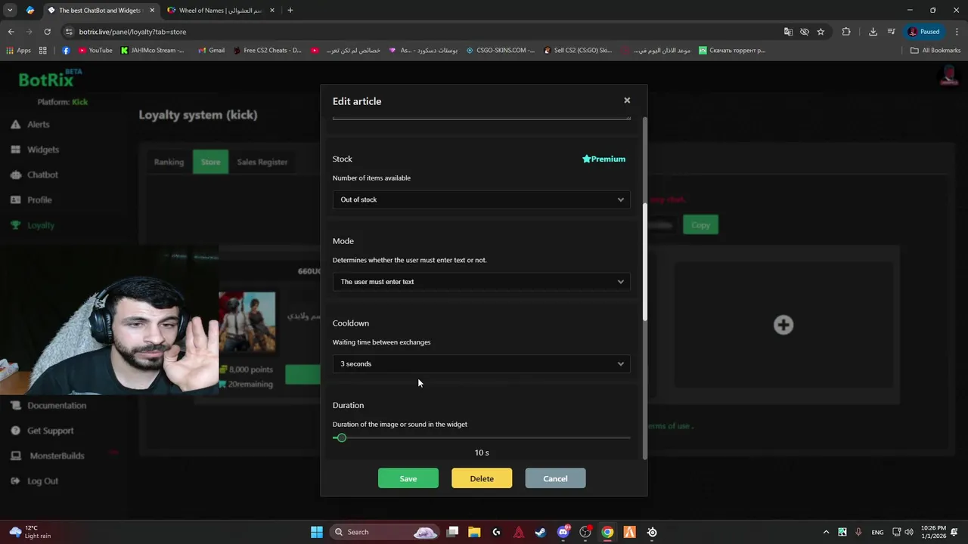Click the yellow Delete button
This screenshot has height=544, width=968.
(482, 478)
